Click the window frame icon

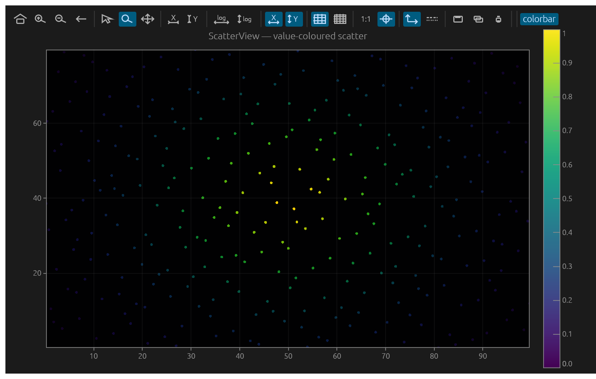(x=458, y=19)
